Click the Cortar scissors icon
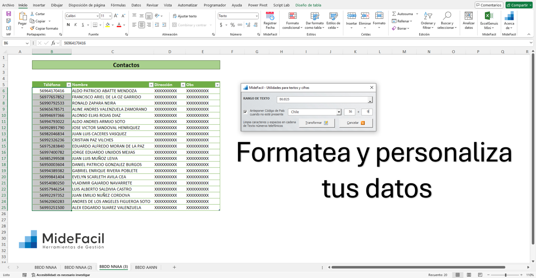This screenshot has width=536, height=278. [32, 14]
